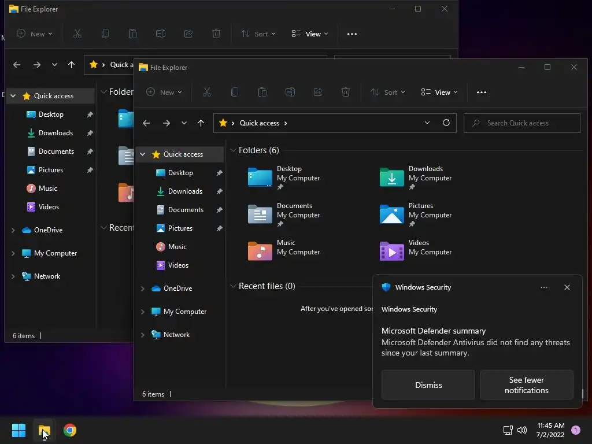Open the See more (three dots) menu in front window

pyautogui.click(x=482, y=92)
